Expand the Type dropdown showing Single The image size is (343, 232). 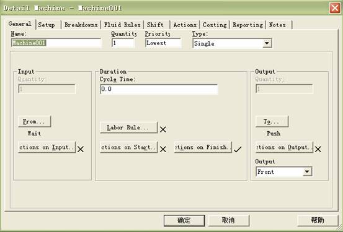pos(267,43)
